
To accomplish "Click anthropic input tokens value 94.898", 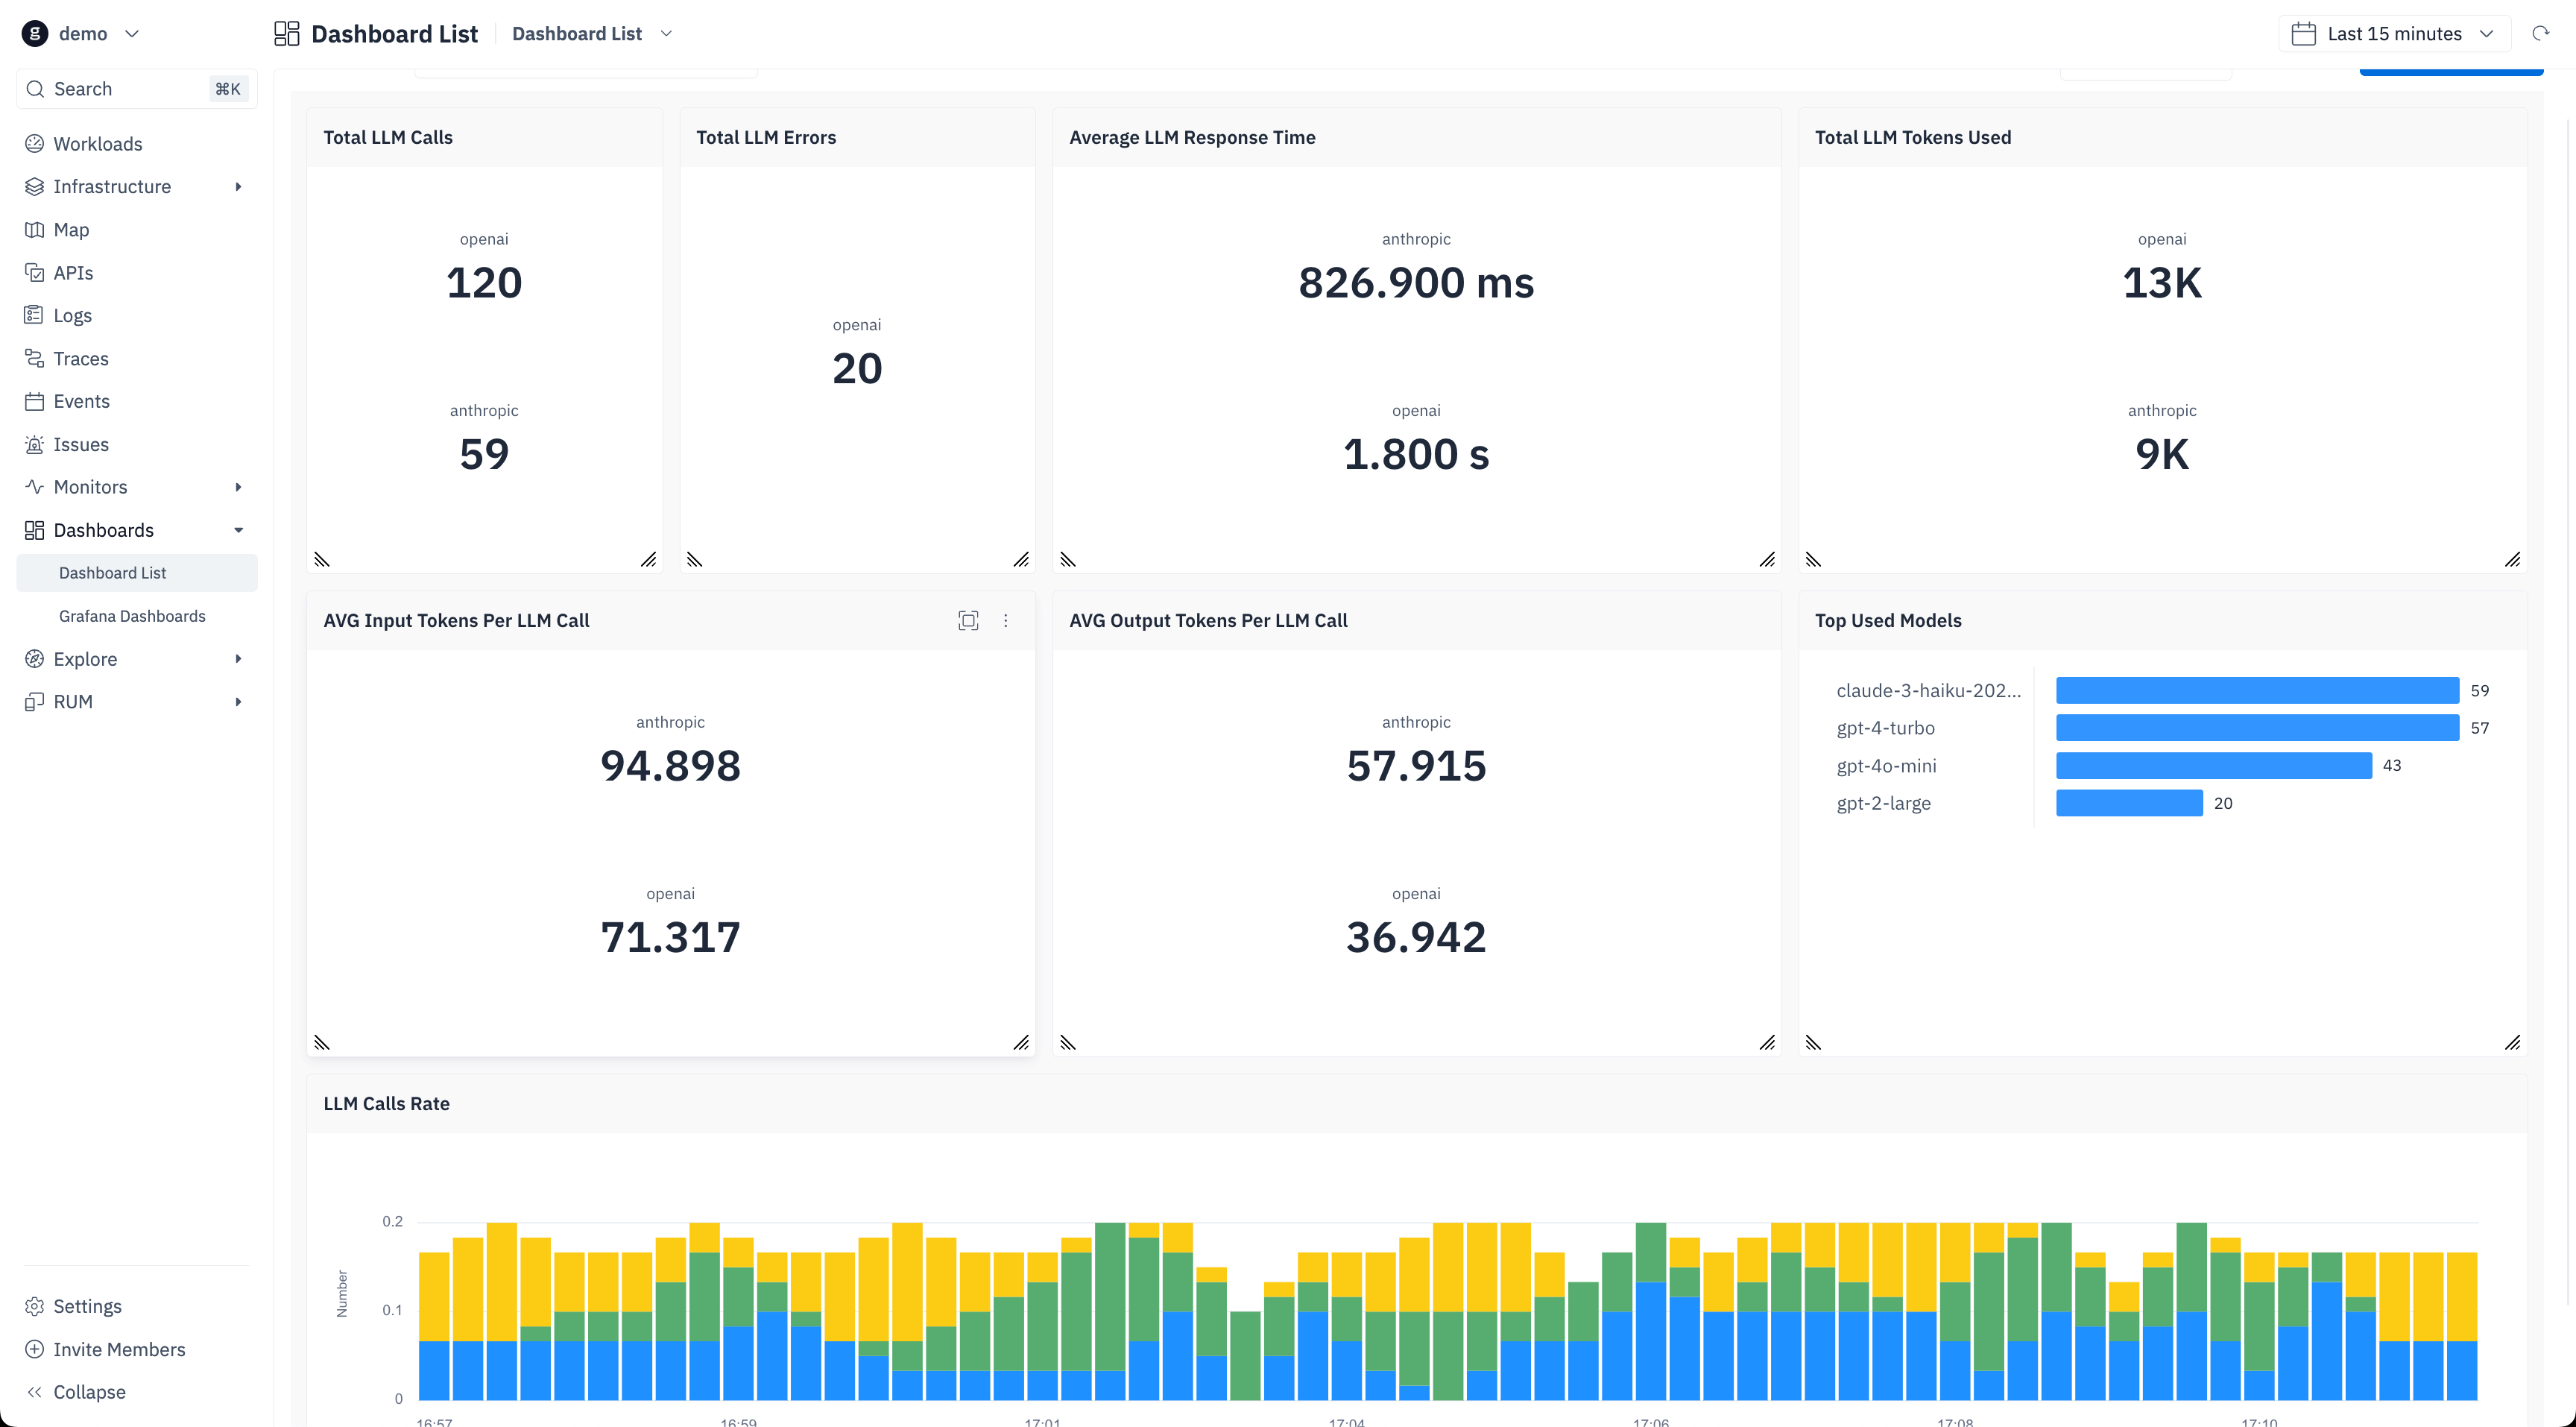I will [x=670, y=767].
